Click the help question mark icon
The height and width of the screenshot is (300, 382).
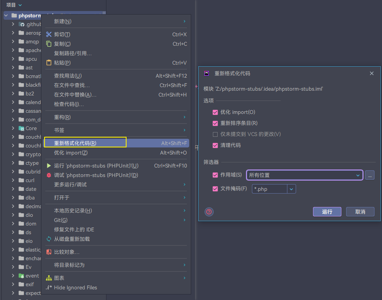click(x=209, y=212)
